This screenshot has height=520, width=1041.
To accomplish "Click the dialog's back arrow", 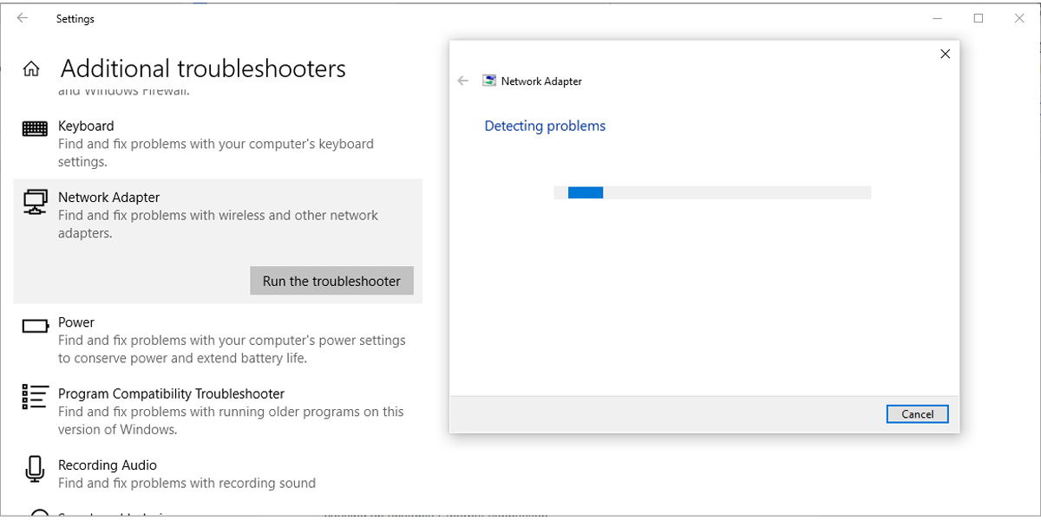I will point(463,81).
